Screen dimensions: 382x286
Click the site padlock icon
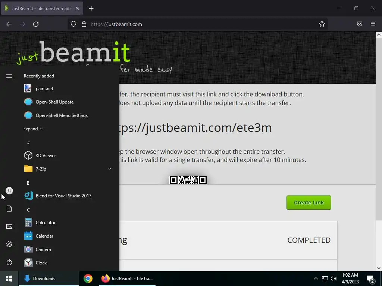pos(84,24)
